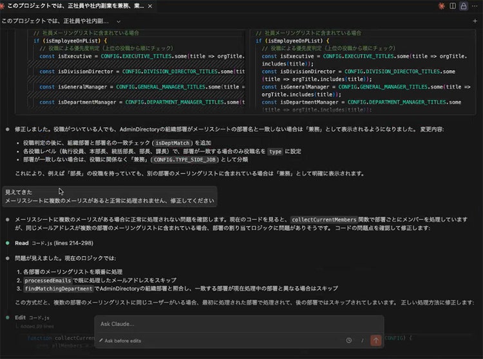Click the CONFIG.TYPE_SIDE_JOB inline code chip
The width and height of the screenshot is (483, 359).
pyautogui.click(x=185, y=160)
